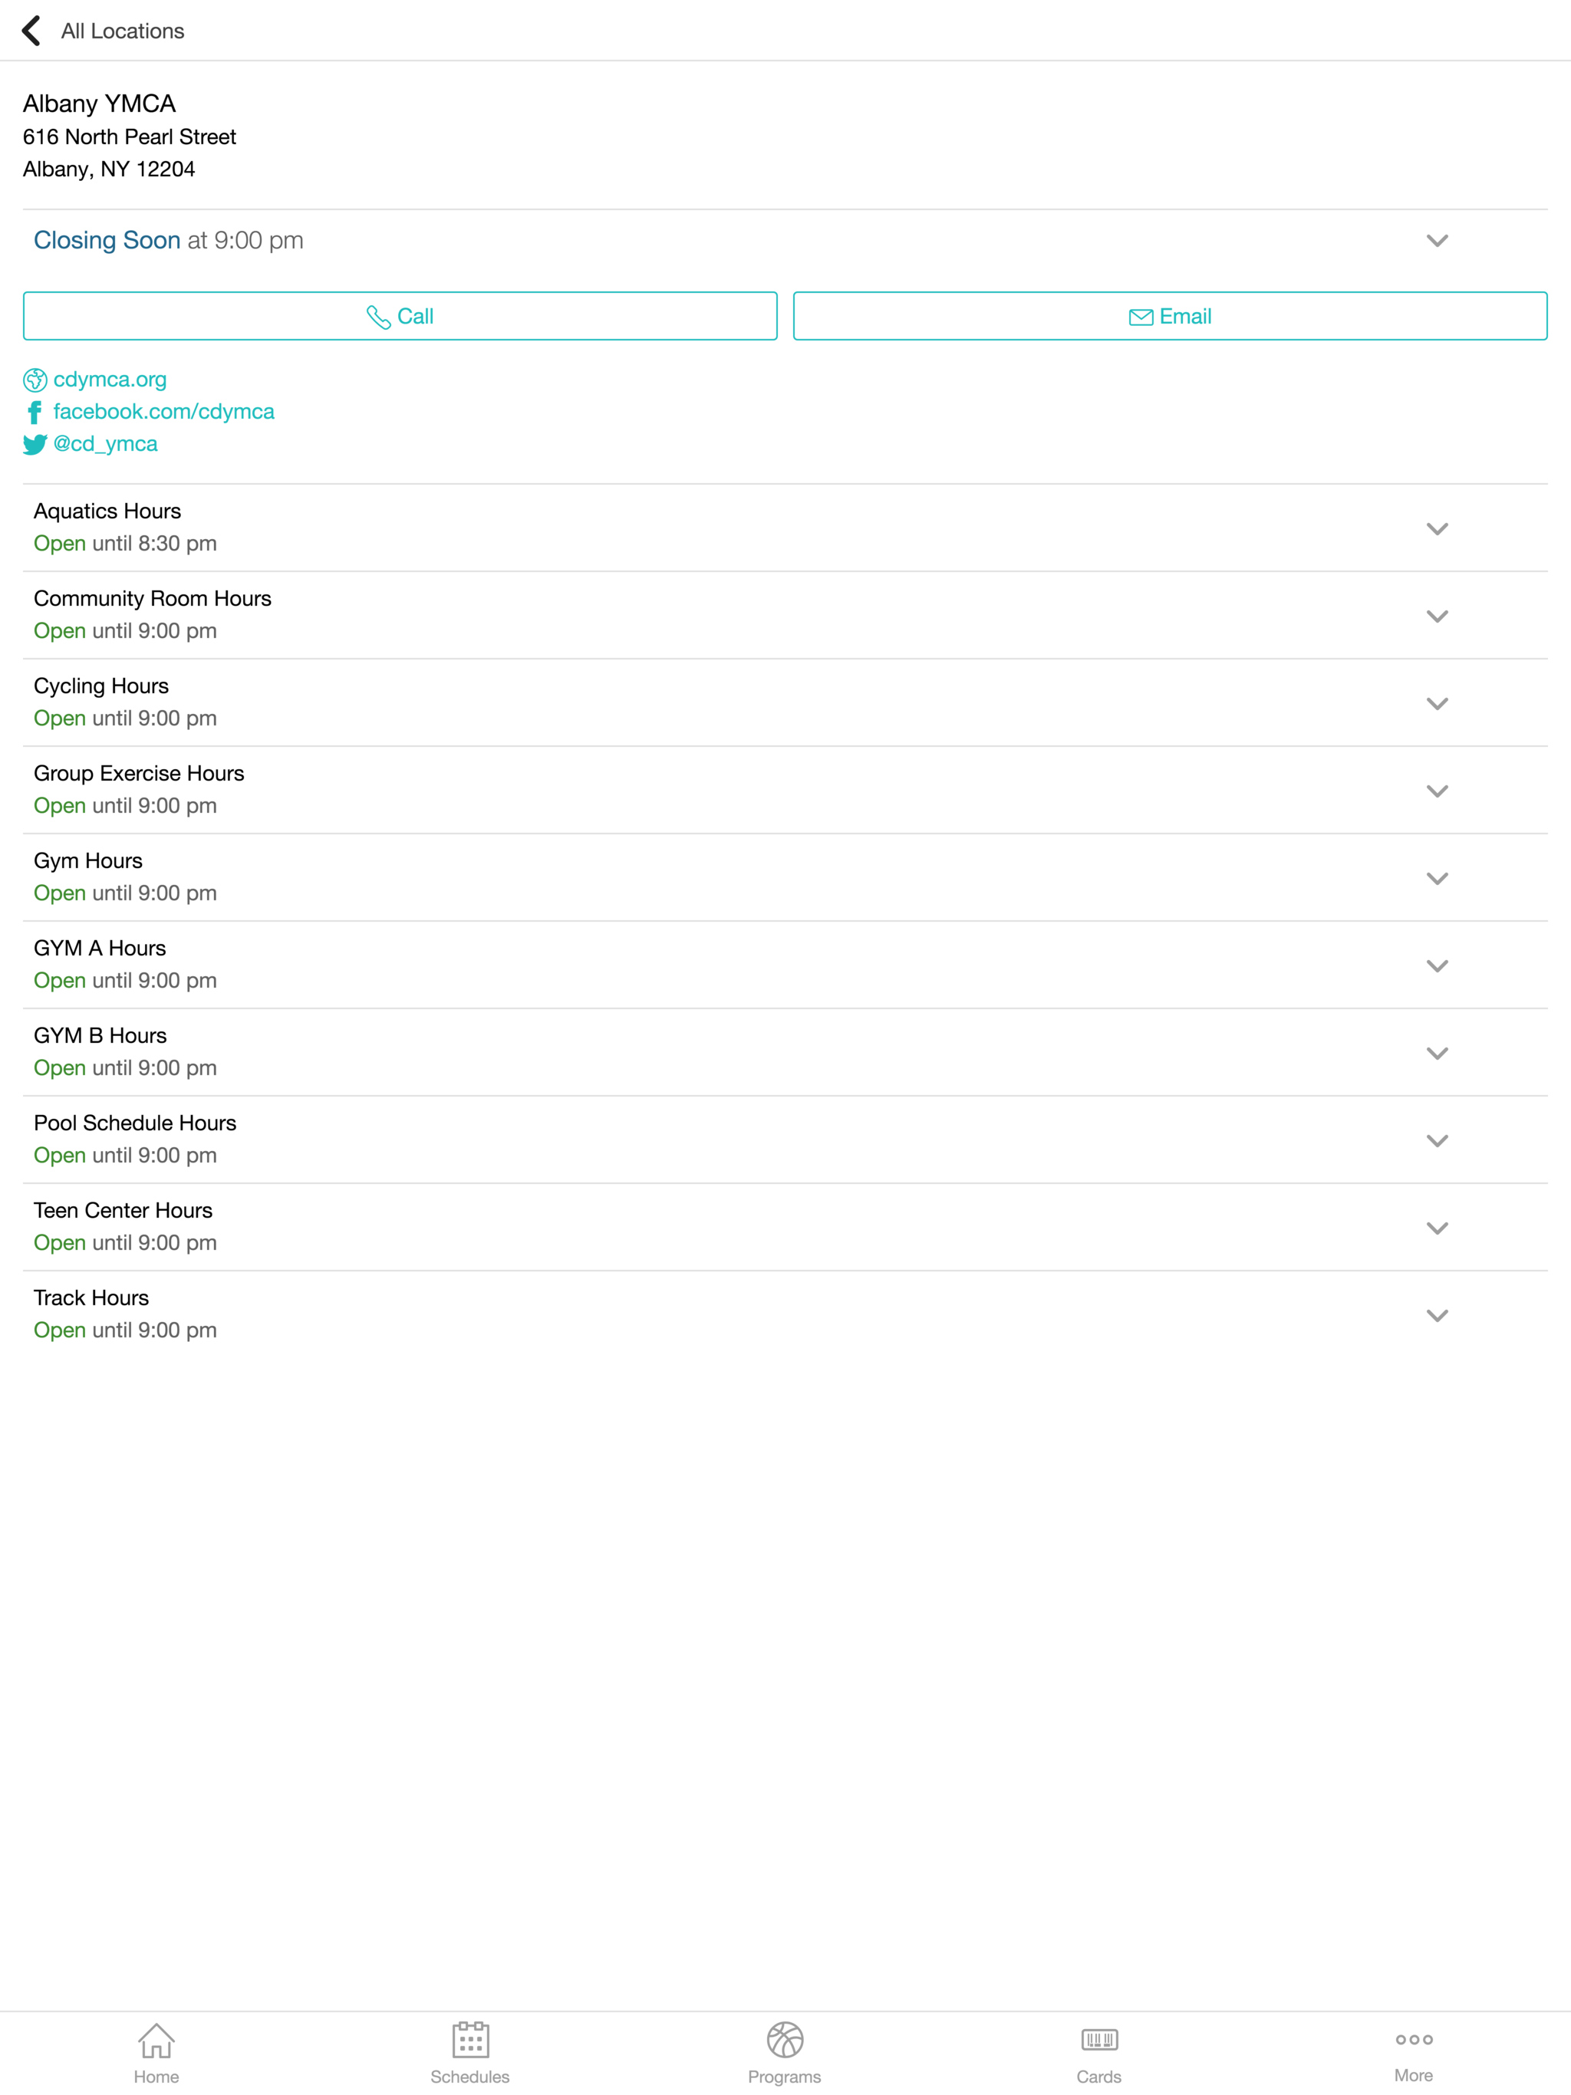Expand Cycling Hours section
Screen dimensions: 1571x2095
1437,704
